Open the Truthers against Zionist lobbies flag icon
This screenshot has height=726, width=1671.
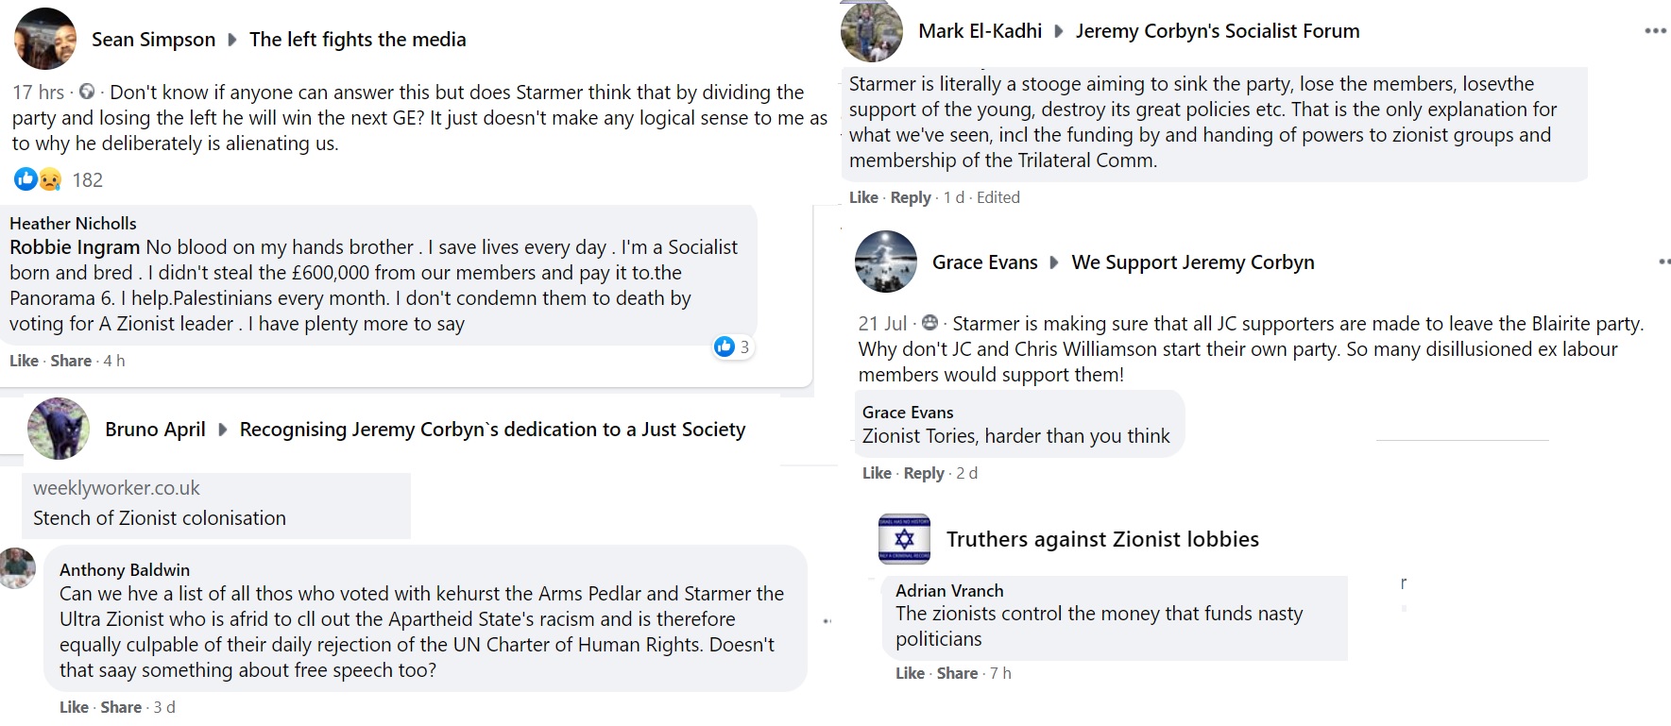click(904, 539)
